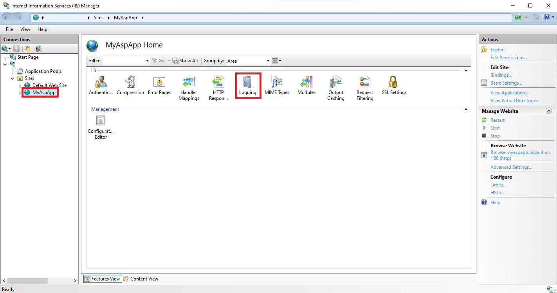Select Default Web Site in tree

(49, 85)
